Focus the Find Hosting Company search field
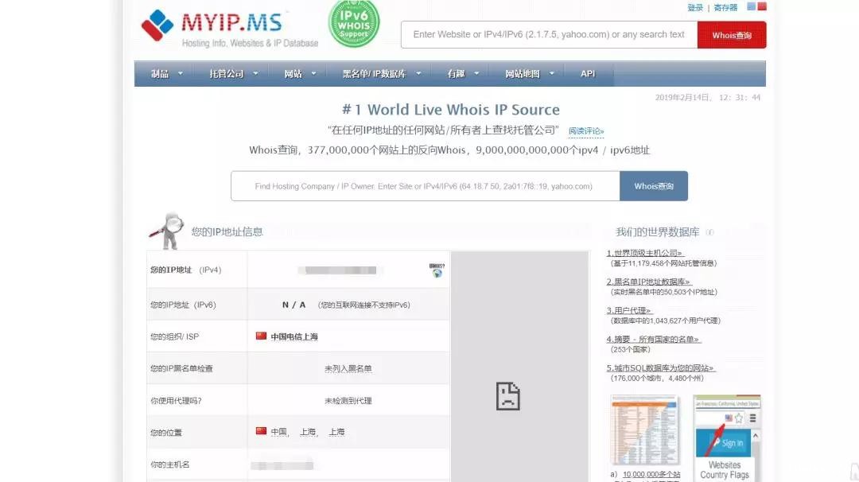Viewport: 859px width, 482px height. [425, 186]
